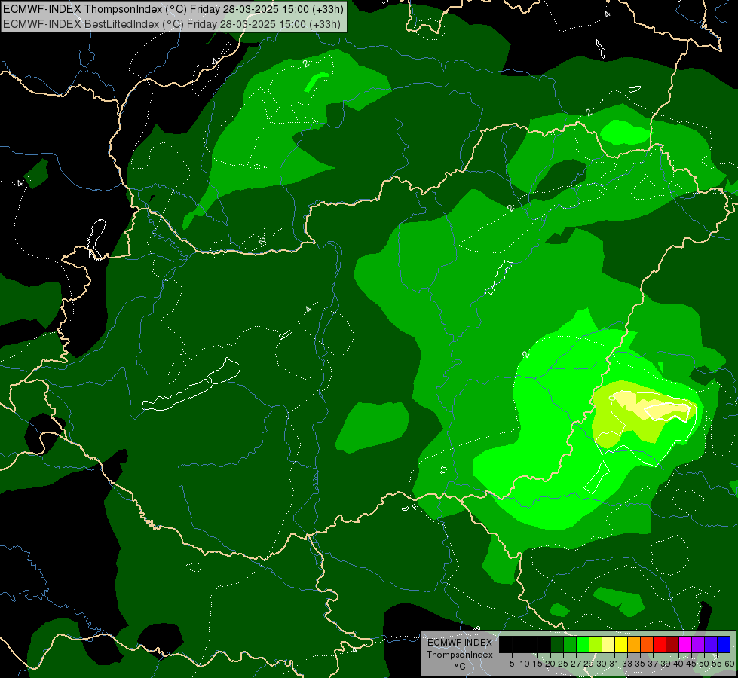This screenshot has height=678, width=738.
Task: Click legend scale value 10
Action: tap(525, 664)
